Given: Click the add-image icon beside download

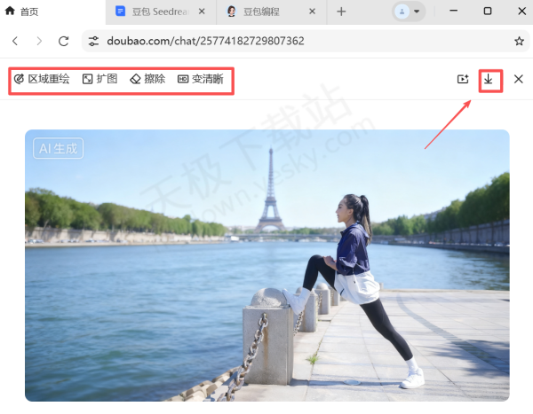Looking at the screenshot, I should 462,79.
